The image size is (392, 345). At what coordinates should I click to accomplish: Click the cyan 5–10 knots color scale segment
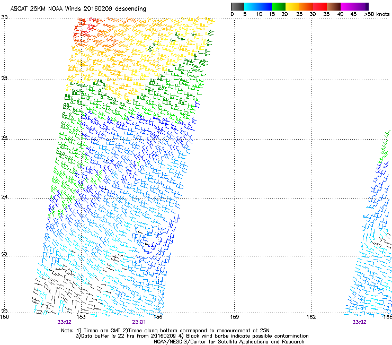[x=251, y=6]
